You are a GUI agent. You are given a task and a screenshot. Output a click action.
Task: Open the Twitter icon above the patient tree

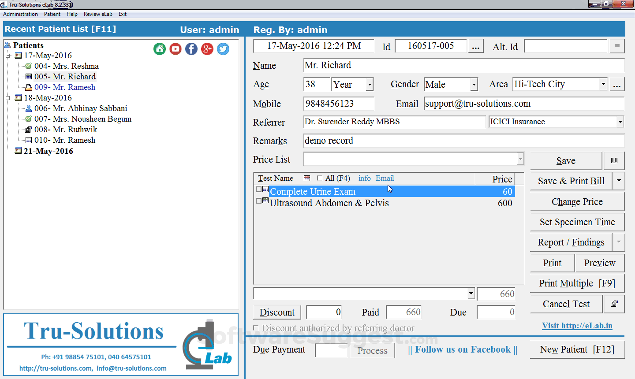223,49
